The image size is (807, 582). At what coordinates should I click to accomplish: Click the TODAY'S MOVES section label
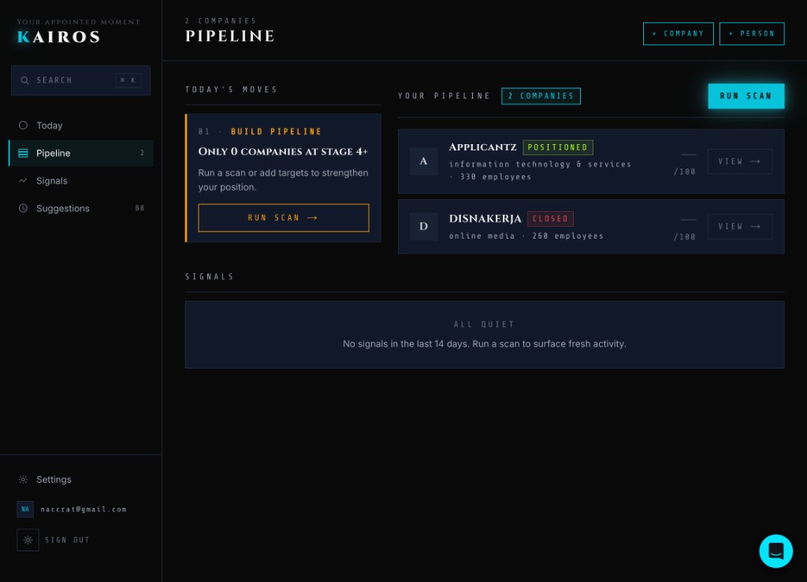point(231,90)
